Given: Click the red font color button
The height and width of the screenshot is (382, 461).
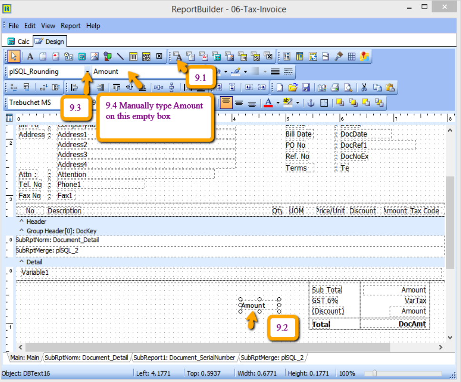Looking at the screenshot, I should tap(268, 102).
